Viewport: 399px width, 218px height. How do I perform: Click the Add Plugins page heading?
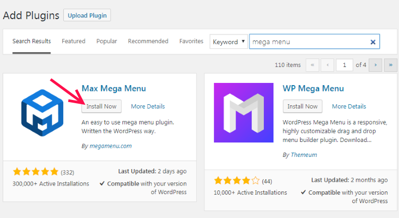click(31, 15)
